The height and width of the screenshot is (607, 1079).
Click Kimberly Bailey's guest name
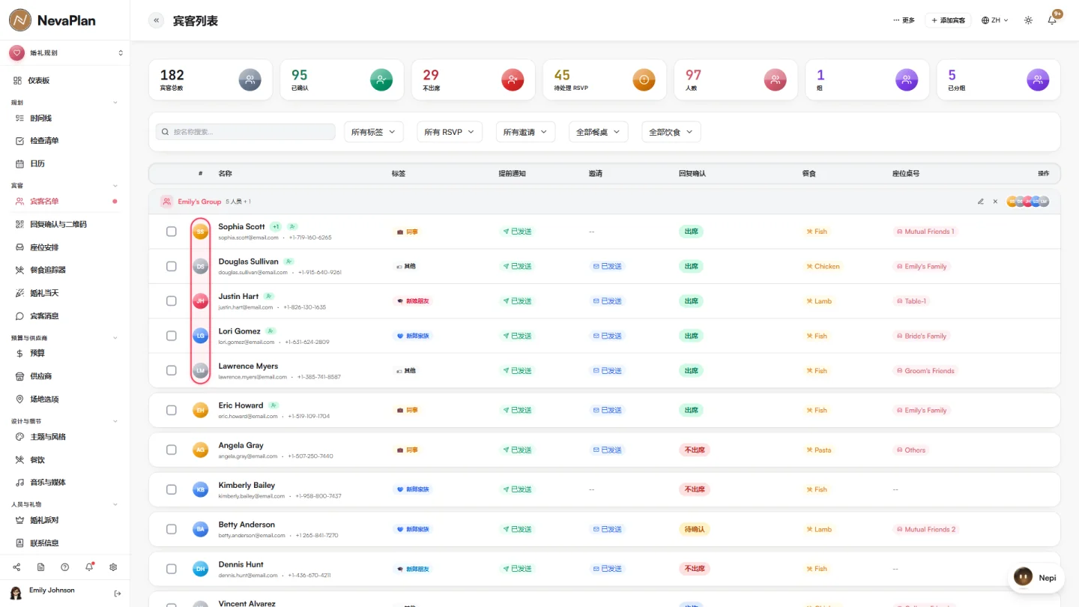(x=247, y=486)
